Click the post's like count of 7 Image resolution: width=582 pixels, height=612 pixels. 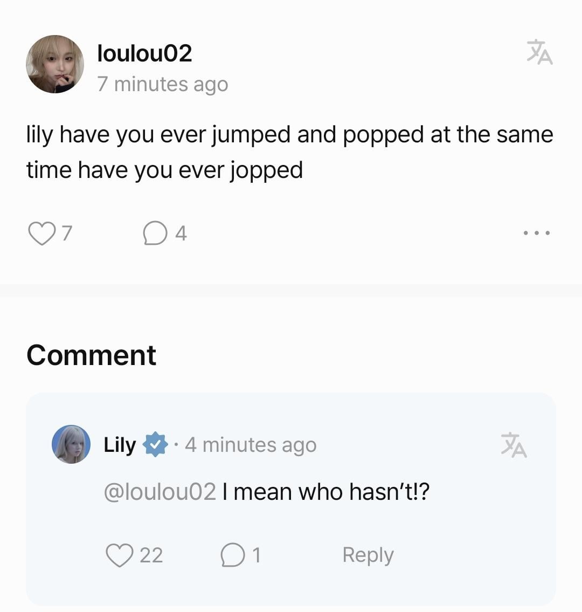67,233
